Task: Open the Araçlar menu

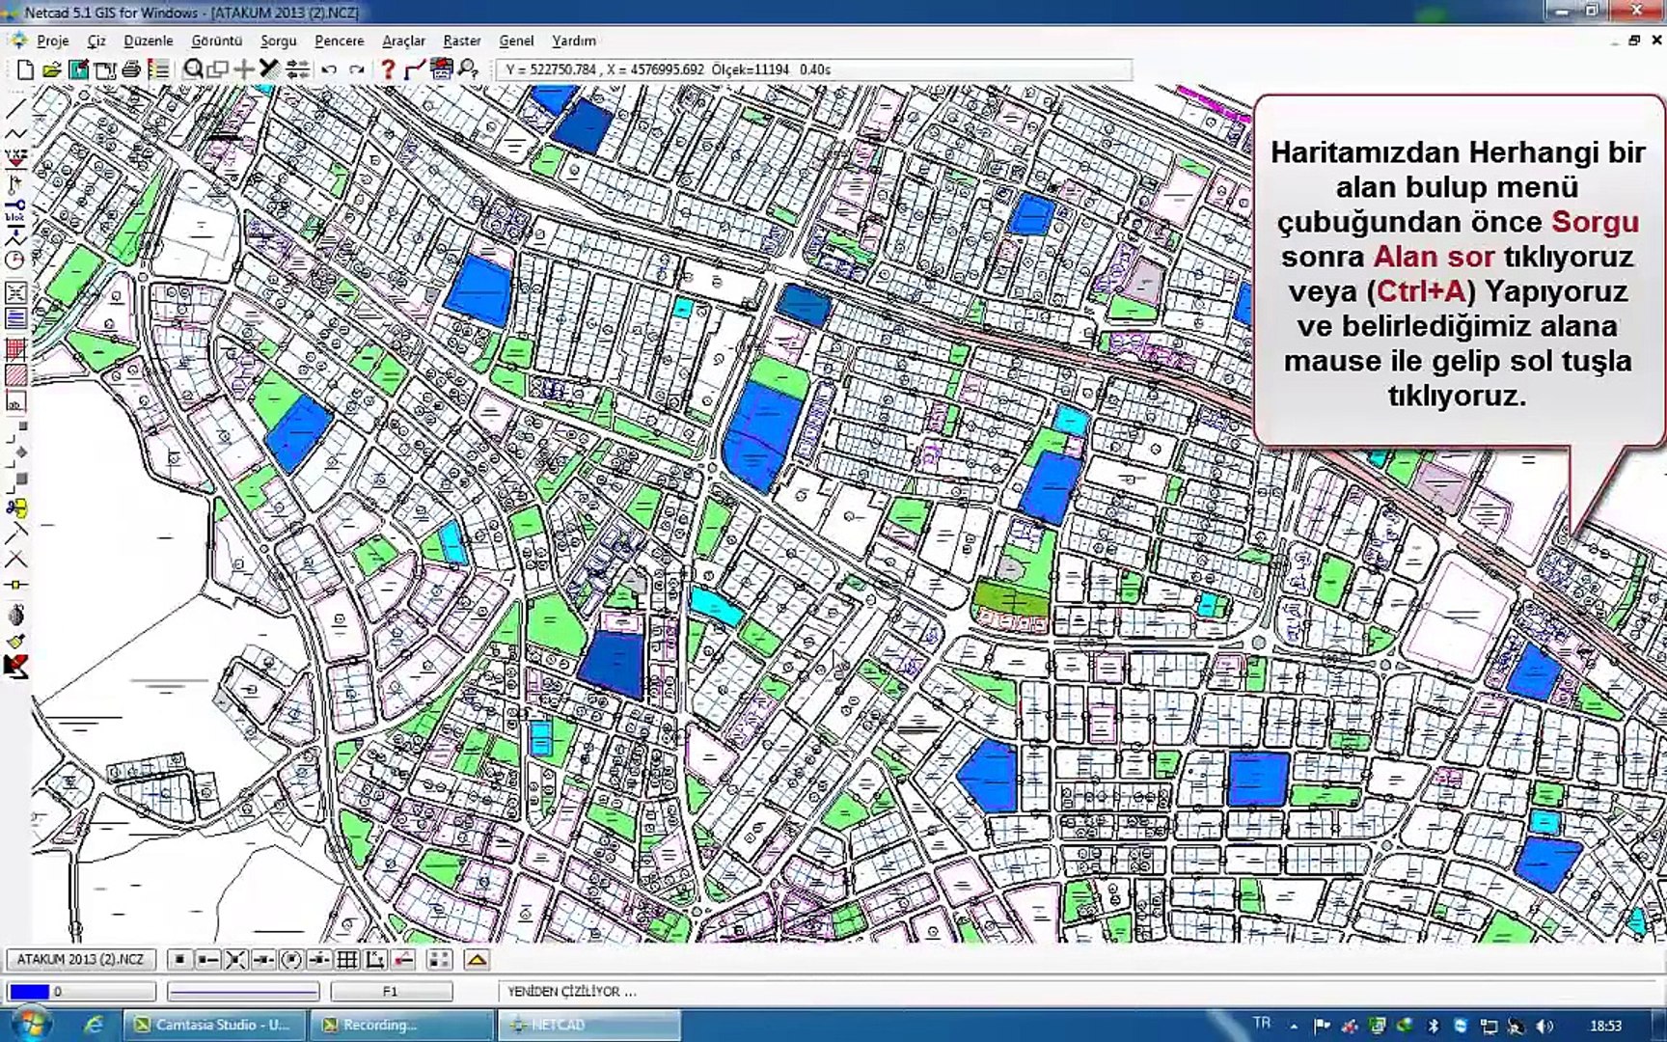Action: tap(403, 41)
